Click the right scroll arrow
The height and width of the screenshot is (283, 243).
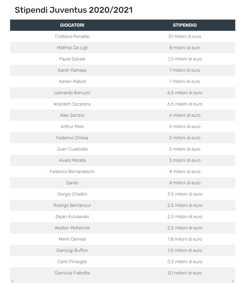[233, 281]
